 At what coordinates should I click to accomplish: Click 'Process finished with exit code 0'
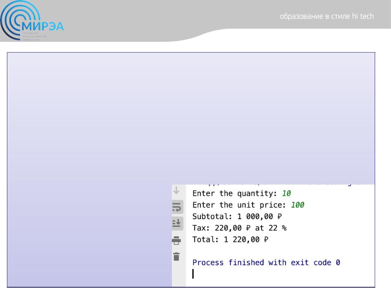pyautogui.click(x=266, y=263)
